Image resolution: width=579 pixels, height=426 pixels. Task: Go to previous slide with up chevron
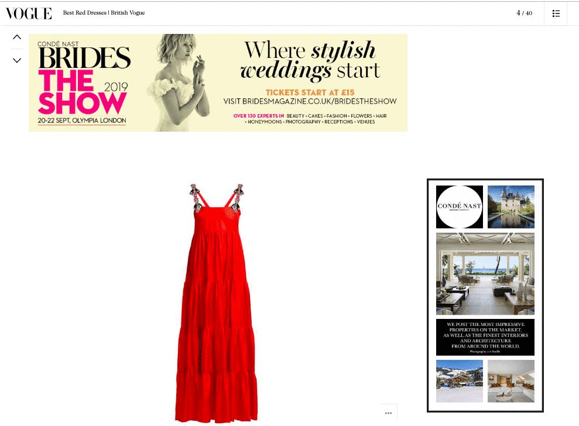pos(17,37)
